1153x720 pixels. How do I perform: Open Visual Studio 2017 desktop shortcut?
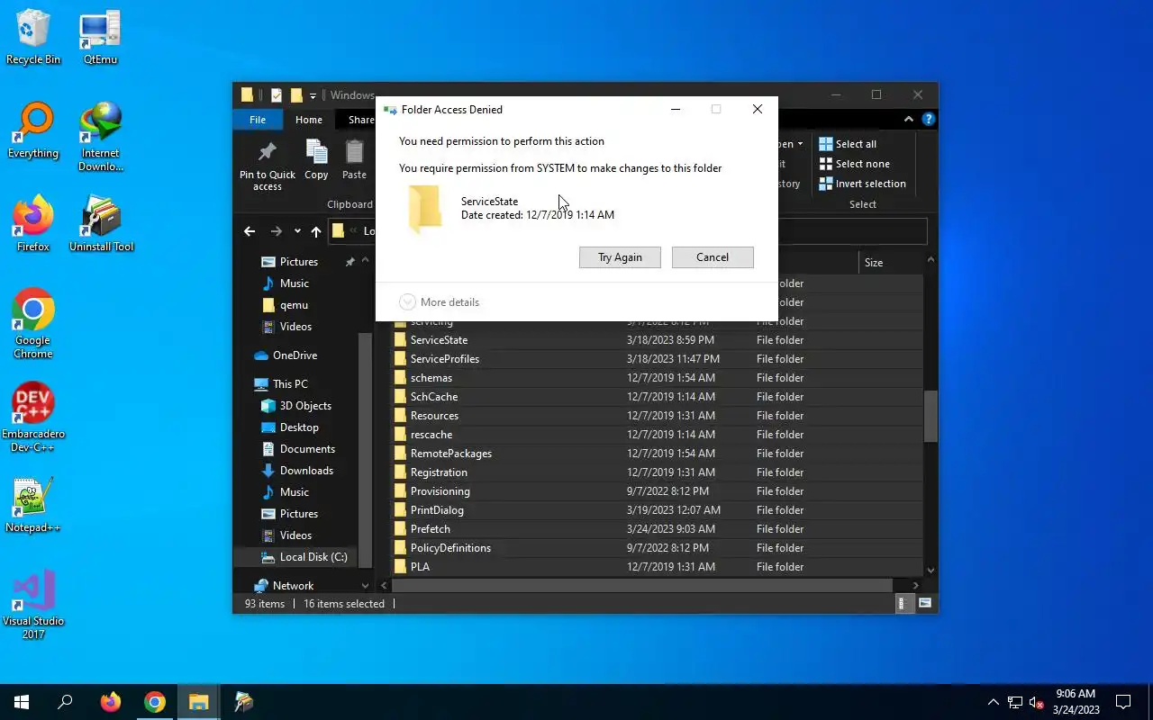pyautogui.click(x=33, y=605)
